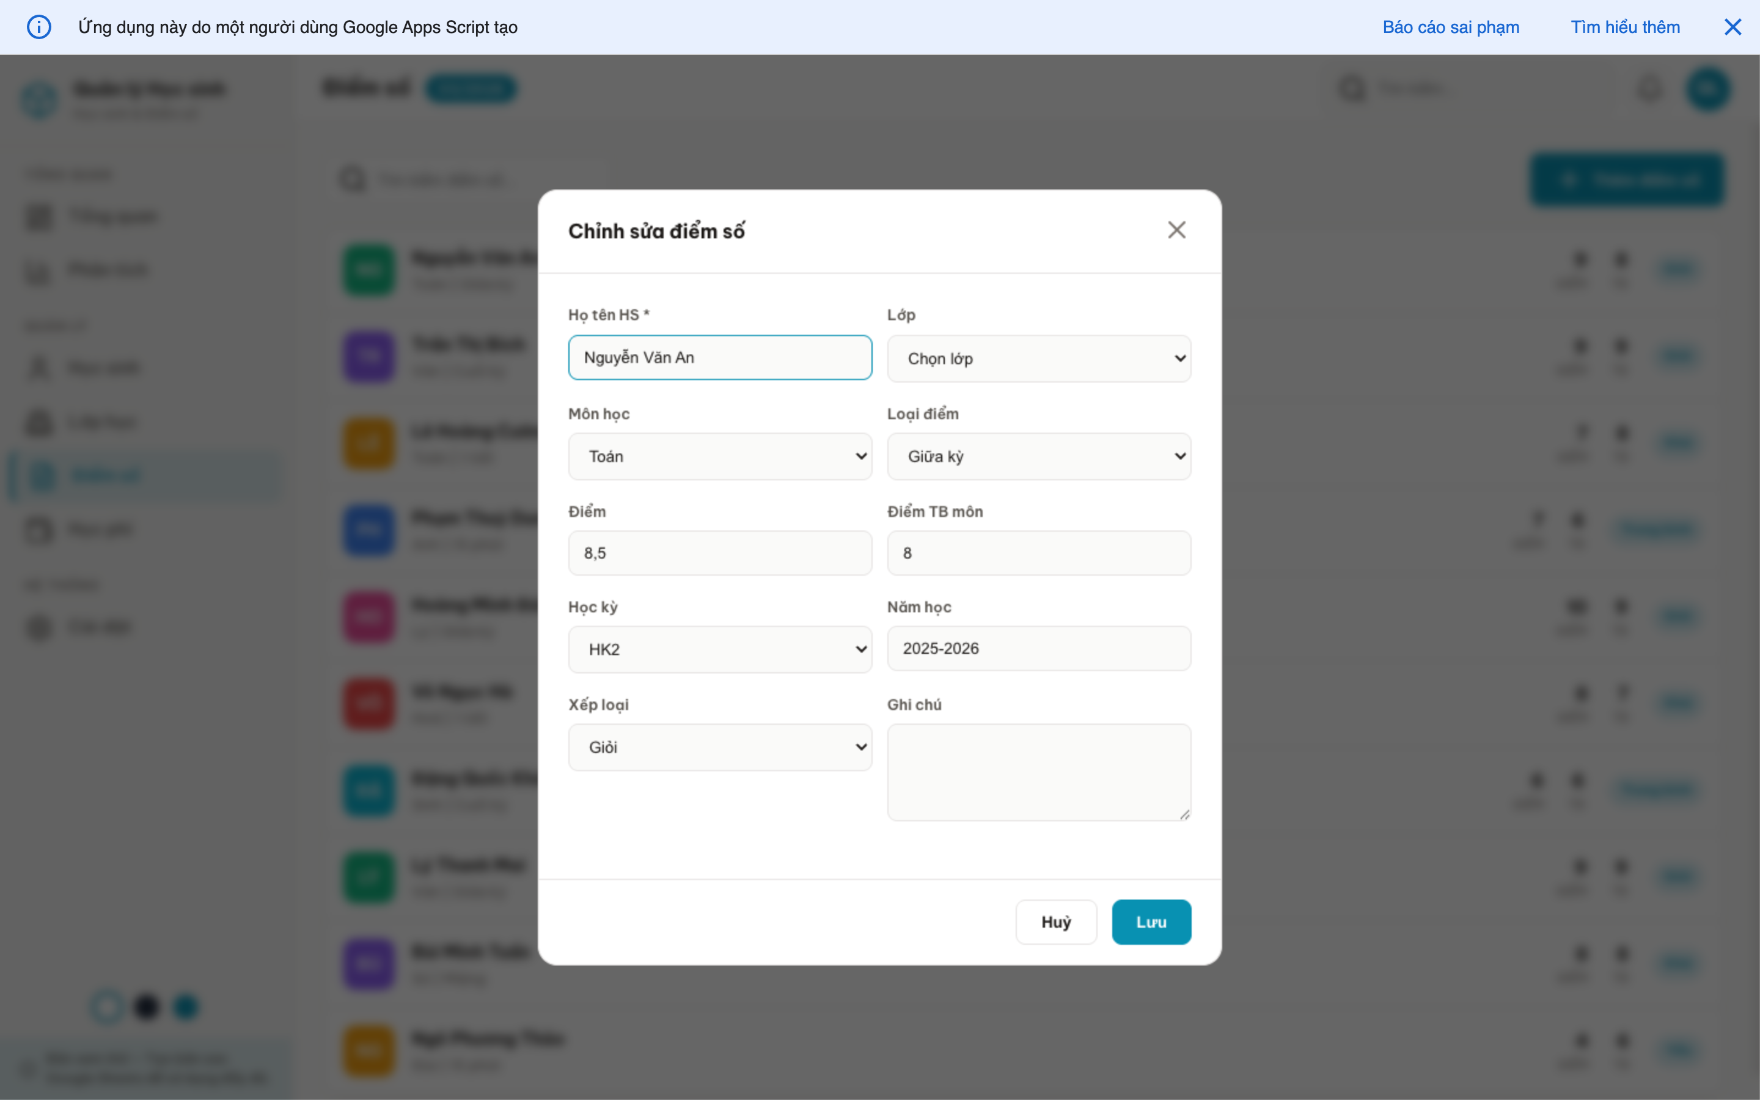Close the Chỉnh sửa điểm số dialog
The image size is (1760, 1100).
[x=1177, y=229]
